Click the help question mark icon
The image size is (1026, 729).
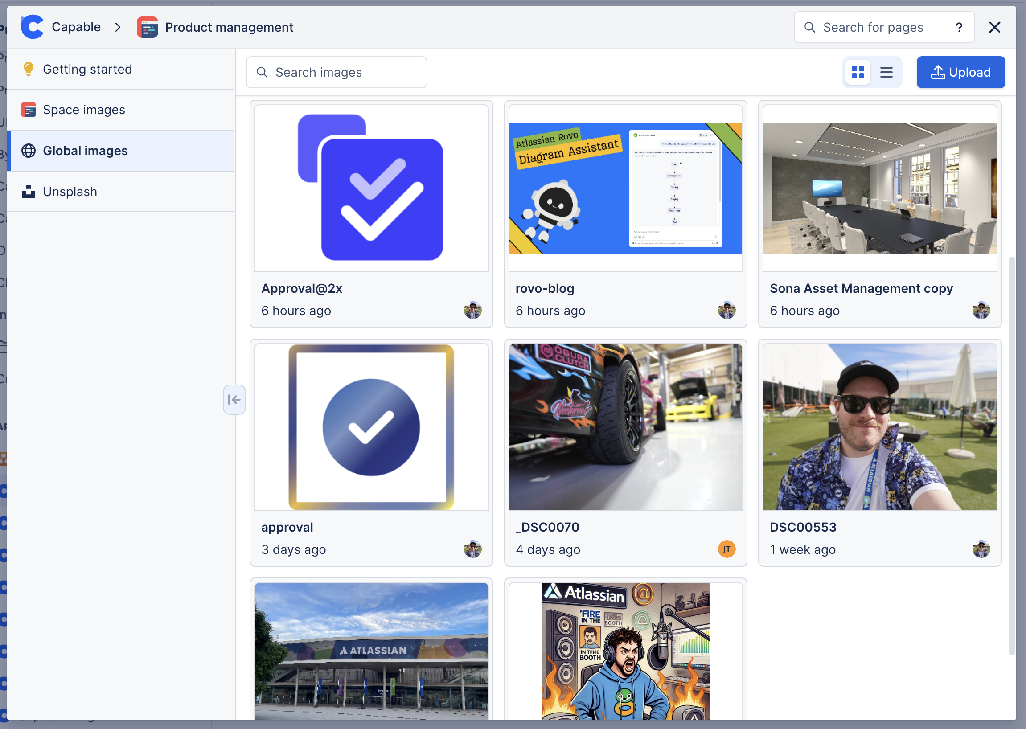tap(959, 27)
